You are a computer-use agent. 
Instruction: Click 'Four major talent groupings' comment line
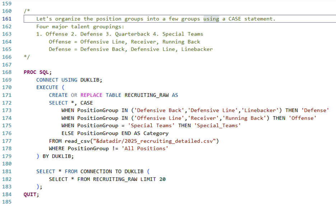point(80,27)
